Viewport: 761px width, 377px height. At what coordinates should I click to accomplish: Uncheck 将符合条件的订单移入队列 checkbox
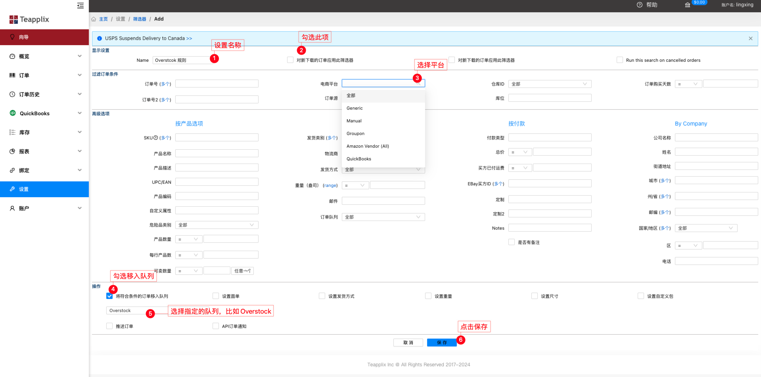tap(109, 296)
